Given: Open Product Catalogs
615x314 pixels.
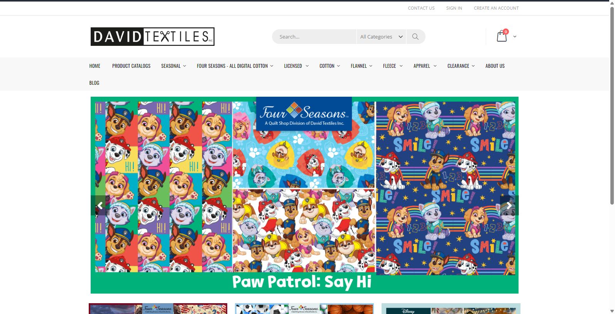Looking at the screenshot, I should (131, 66).
